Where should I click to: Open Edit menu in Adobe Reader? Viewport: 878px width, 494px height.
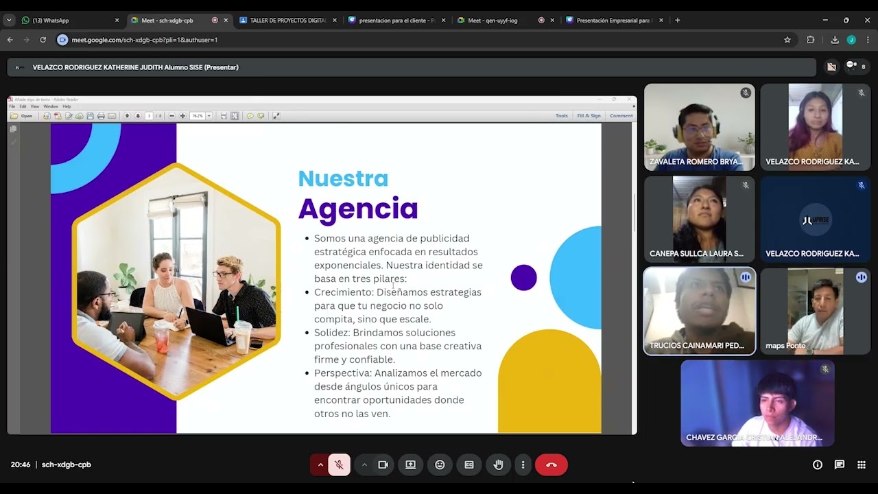[23, 106]
